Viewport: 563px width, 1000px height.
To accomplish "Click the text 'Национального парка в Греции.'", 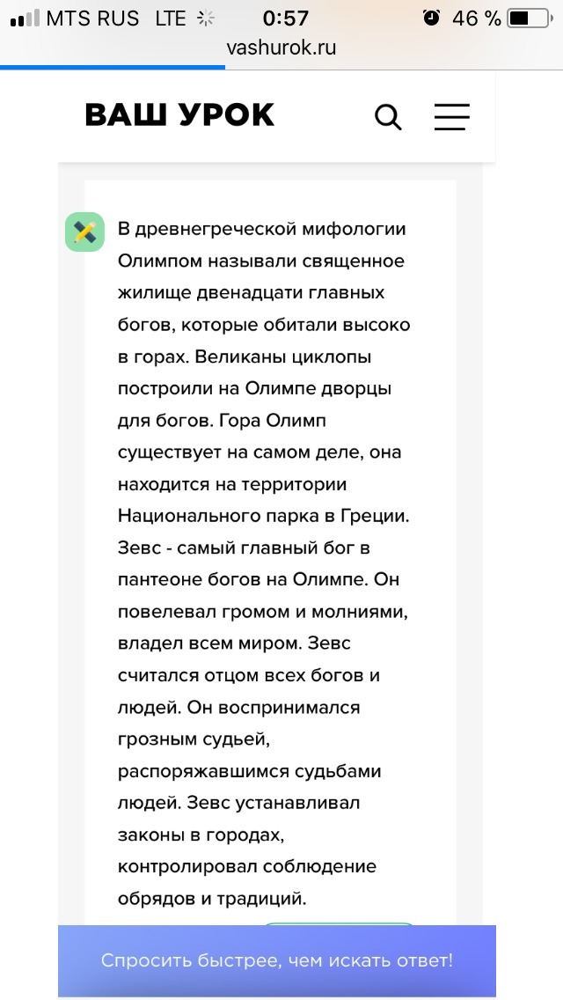I will point(263,516).
